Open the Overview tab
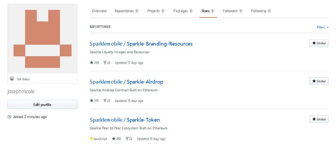 coord(99,11)
